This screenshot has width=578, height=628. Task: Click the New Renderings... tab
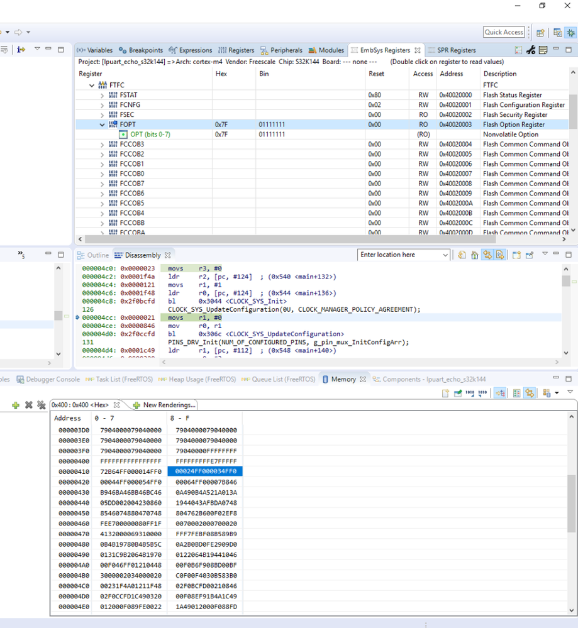(x=164, y=405)
